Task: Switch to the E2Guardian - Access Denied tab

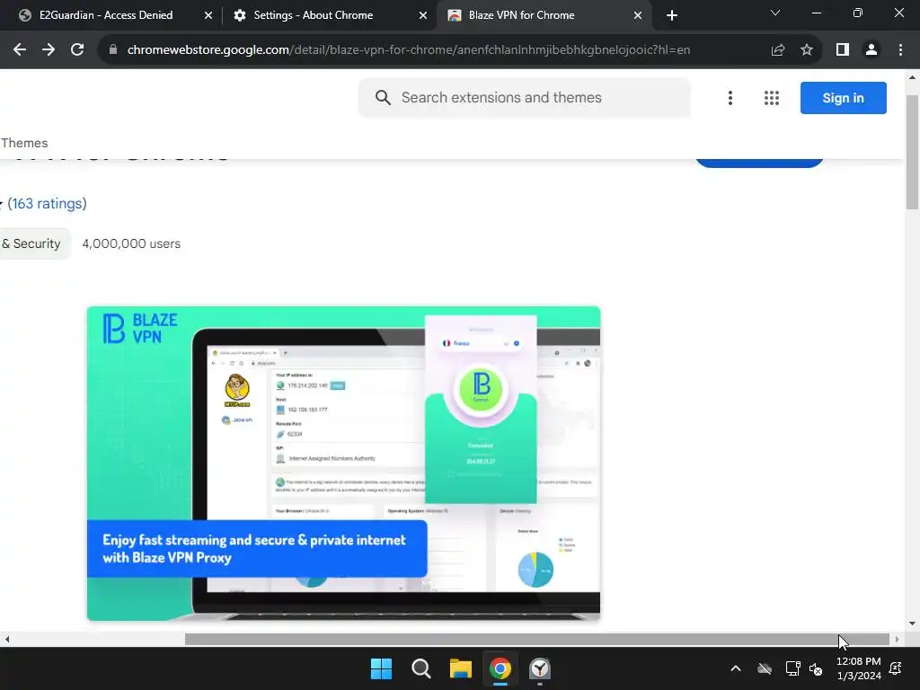Action: [x=106, y=15]
